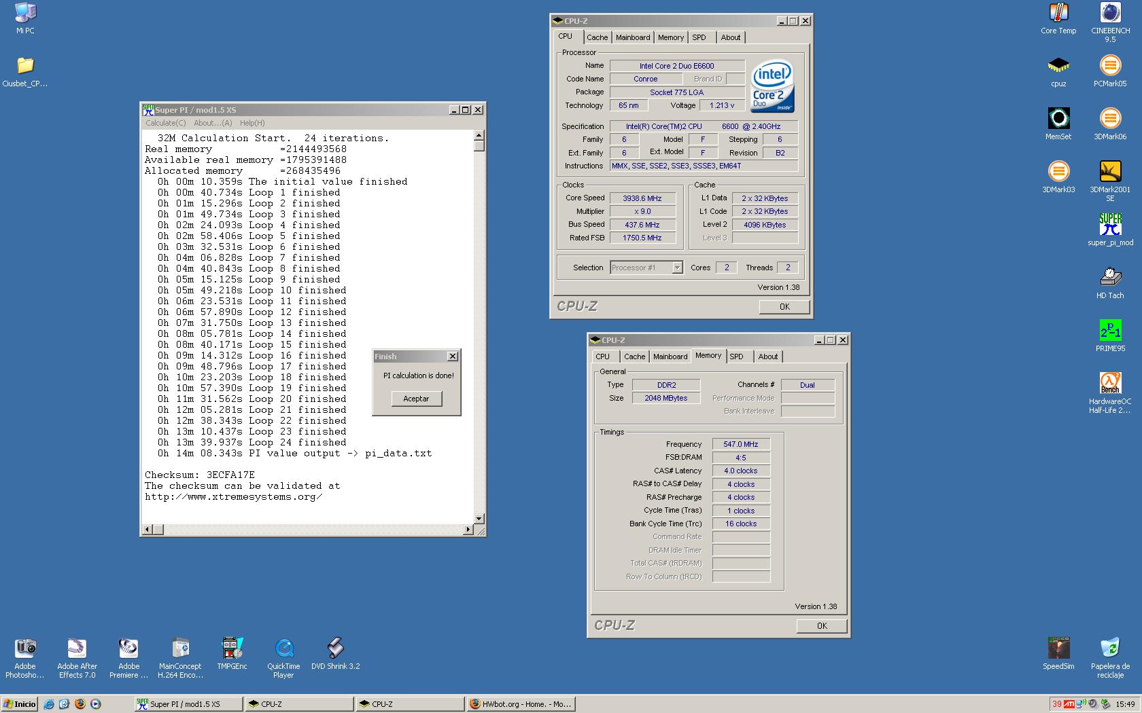The height and width of the screenshot is (713, 1142).
Task: Switch to Mainboard tab in top CPU-Z
Action: pyautogui.click(x=633, y=37)
